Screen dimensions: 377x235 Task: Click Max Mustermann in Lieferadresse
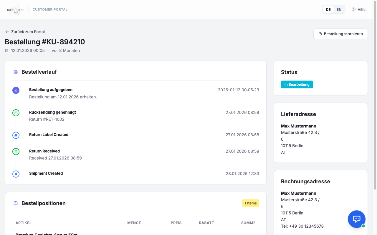tap(299, 126)
